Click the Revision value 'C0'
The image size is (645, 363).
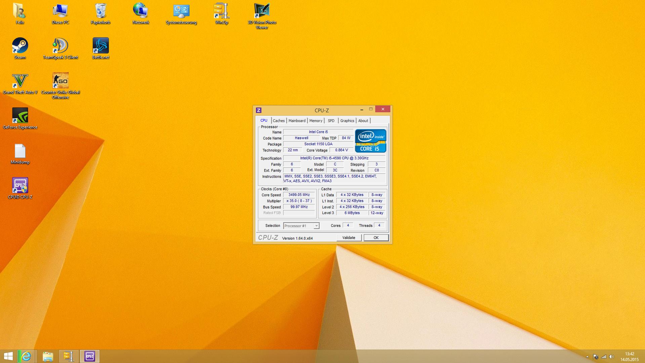(x=376, y=170)
